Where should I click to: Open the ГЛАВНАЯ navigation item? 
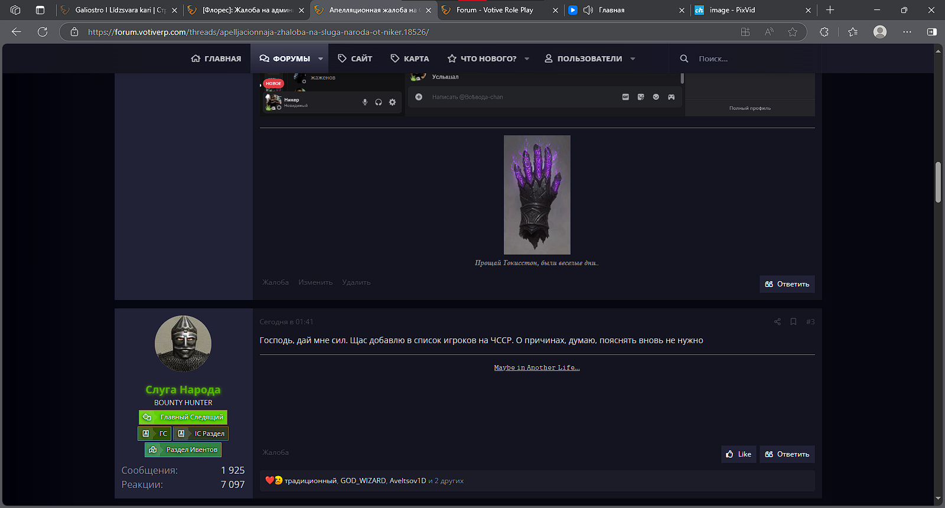tap(216, 58)
